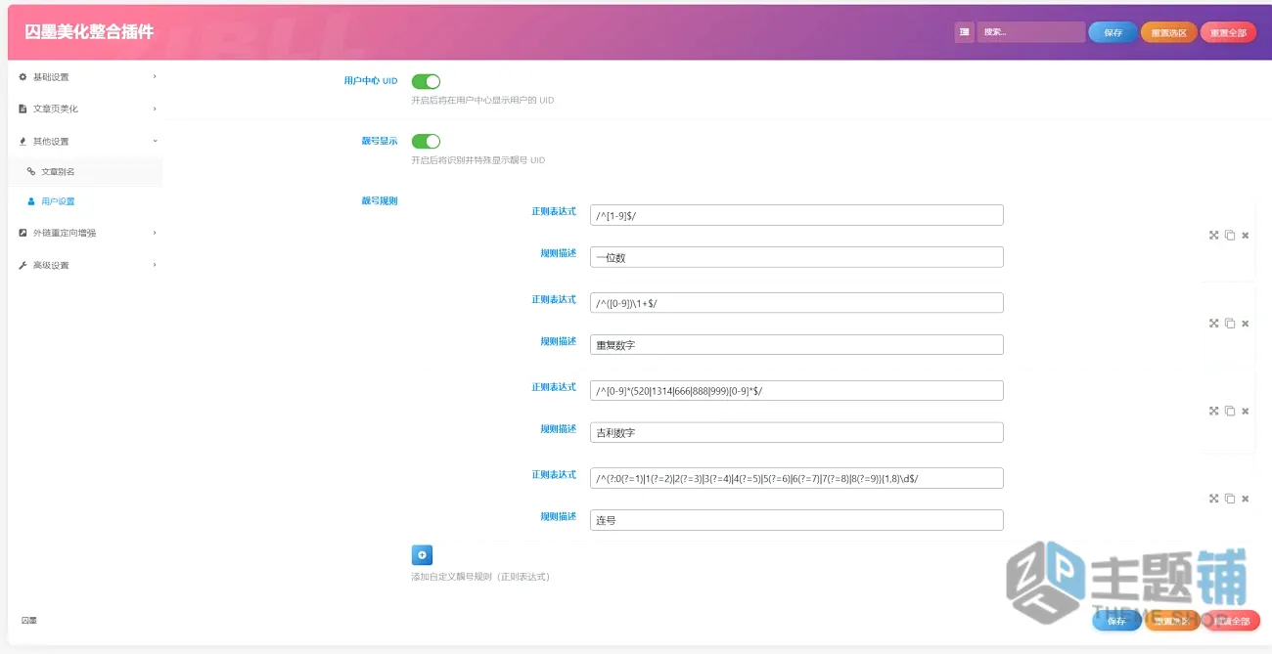Click the description field containing 连号
This screenshot has width=1272, height=654.
[796, 520]
